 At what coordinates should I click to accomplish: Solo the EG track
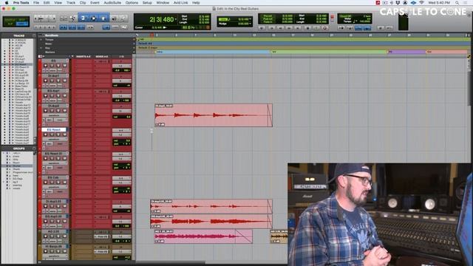tap(58, 66)
